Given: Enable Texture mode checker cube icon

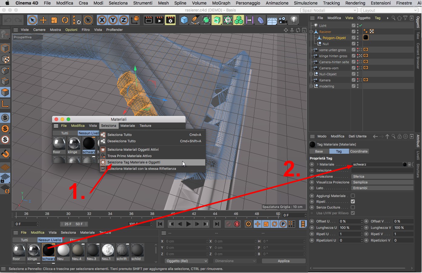Looking at the screenshot, I should [5, 59].
